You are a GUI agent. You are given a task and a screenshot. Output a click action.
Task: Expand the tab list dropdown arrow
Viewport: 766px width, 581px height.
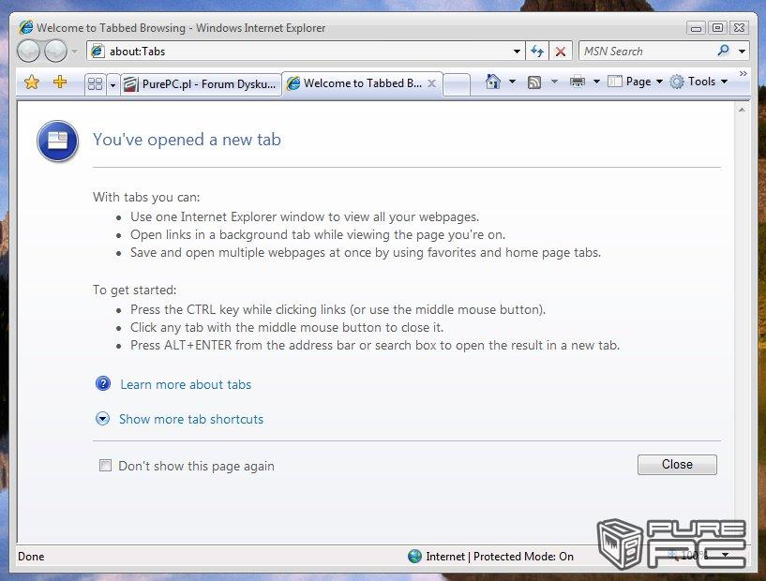pos(113,85)
